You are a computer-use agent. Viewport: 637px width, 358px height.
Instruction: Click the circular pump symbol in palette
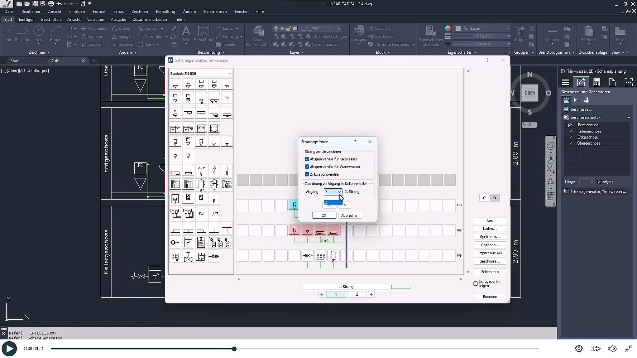point(175,242)
